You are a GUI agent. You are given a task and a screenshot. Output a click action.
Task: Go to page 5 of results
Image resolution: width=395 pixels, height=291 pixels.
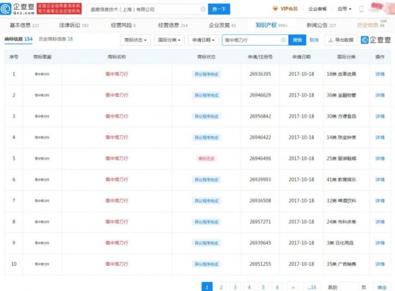(263, 287)
